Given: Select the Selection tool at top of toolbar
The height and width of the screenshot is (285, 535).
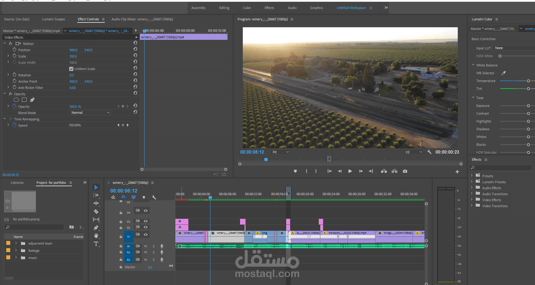Looking at the screenshot, I should coord(96,187).
